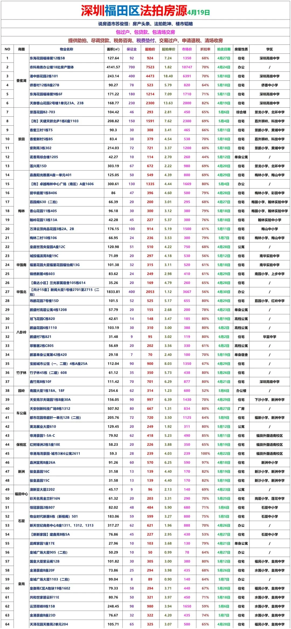Click the line starting 提供助拍、尽调贷款
Image resolution: width=291 pixels, height=629 pixels.
point(145,40)
